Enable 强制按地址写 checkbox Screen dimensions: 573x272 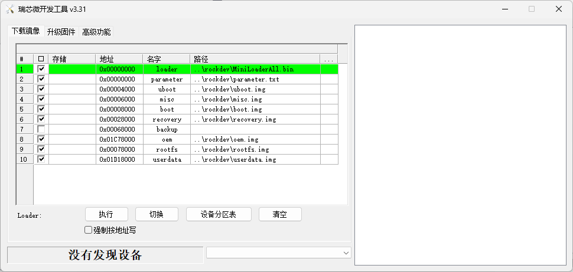click(x=88, y=230)
